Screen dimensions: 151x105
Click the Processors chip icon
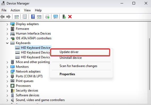pos(12,86)
